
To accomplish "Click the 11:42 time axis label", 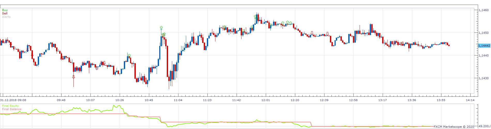I will click(x=237, y=100).
